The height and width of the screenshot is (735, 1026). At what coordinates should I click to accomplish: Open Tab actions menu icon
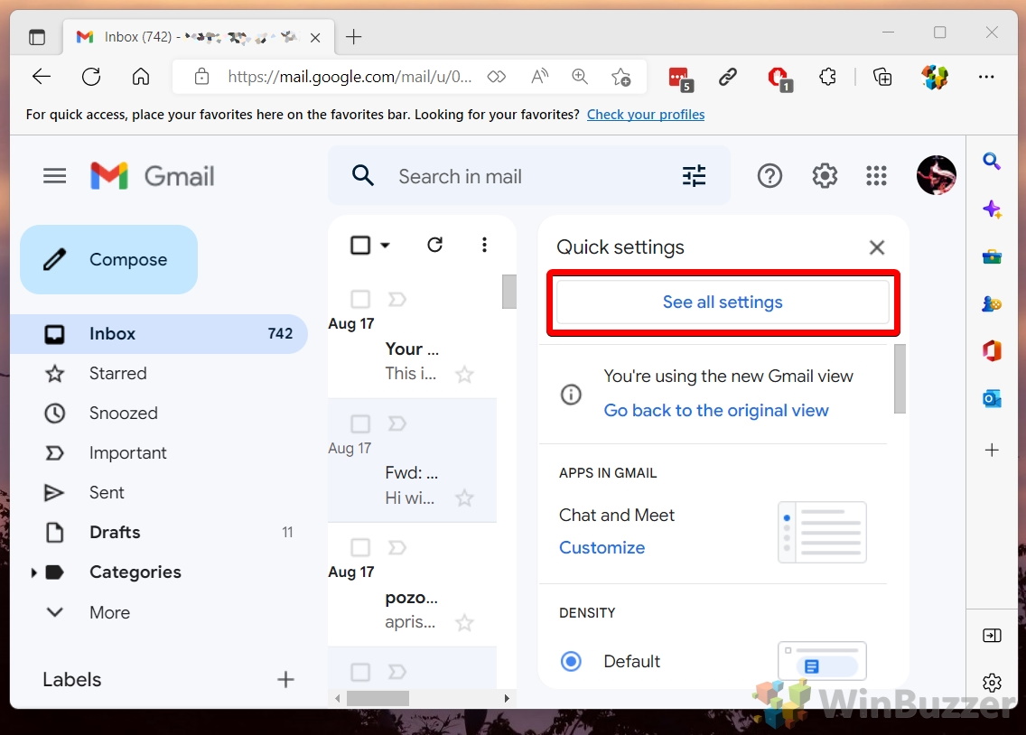point(37,37)
